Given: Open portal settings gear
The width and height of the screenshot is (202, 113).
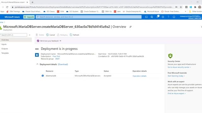Looking at the screenshot, I should (x=163, y=17).
